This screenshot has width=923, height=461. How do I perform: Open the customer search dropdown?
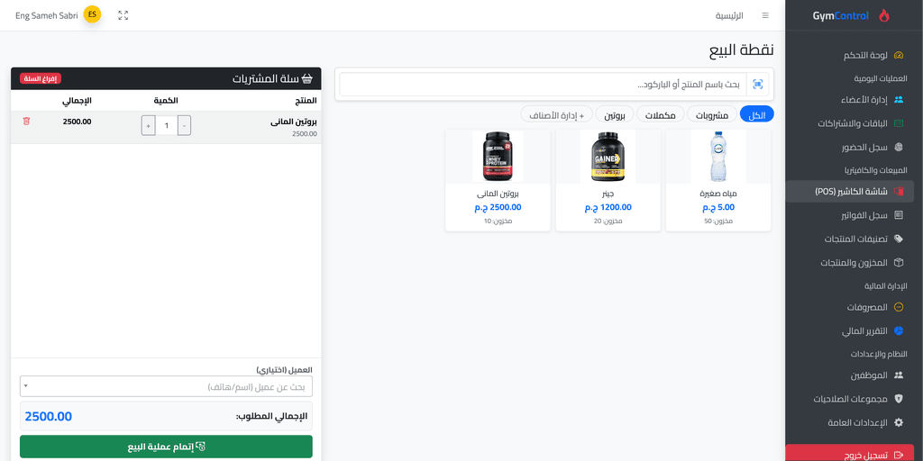coord(166,386)
